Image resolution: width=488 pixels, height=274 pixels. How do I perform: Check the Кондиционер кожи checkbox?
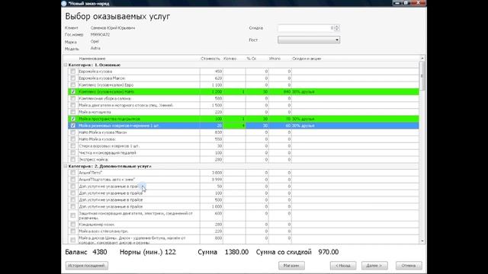pyautogui.click(x=73, y=225)
